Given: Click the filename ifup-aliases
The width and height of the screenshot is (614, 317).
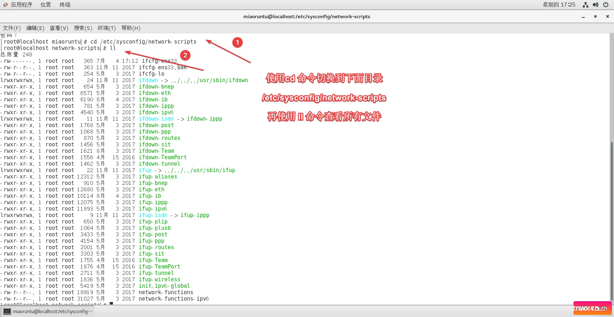Looking at the screenshot, I should tap(158, 177).
